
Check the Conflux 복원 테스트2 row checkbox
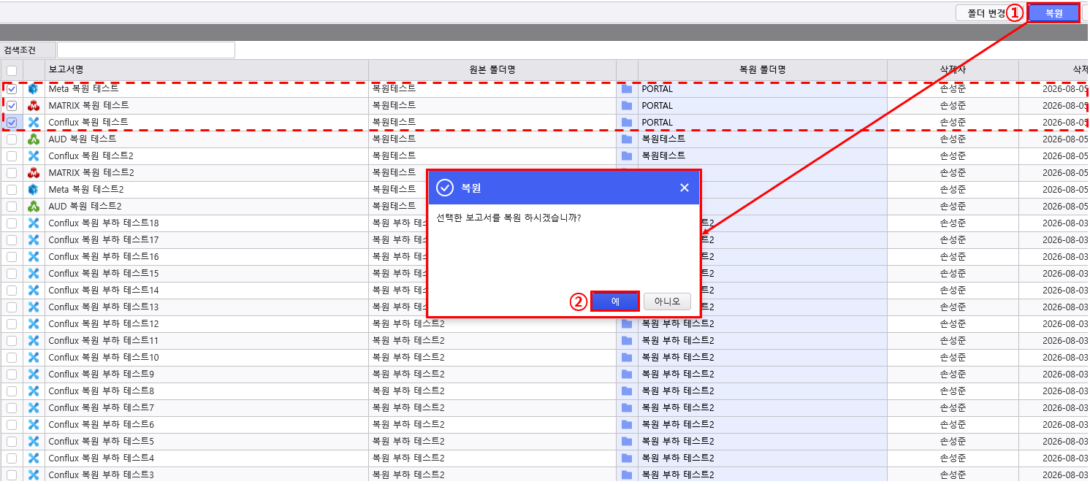click(x=12, y=155)
